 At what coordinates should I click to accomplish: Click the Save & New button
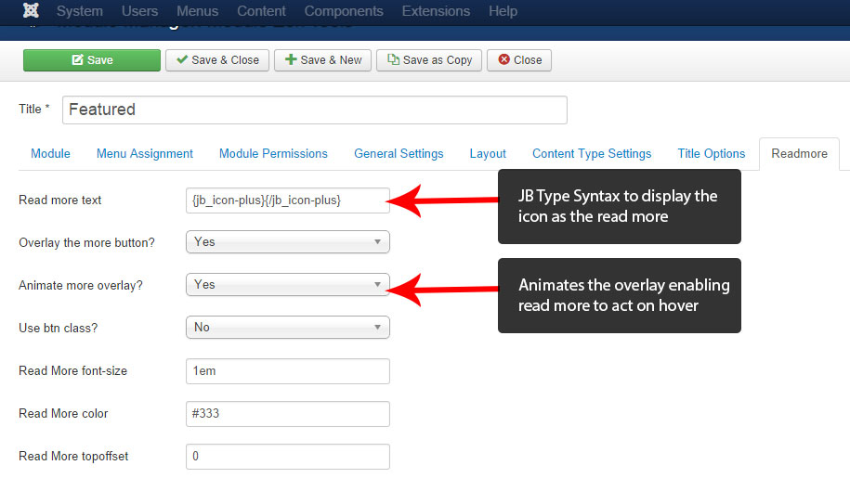322,60
